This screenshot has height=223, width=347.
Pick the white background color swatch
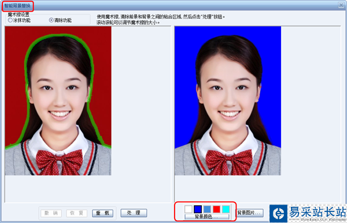pyautogui.click(x=189, y=209)
